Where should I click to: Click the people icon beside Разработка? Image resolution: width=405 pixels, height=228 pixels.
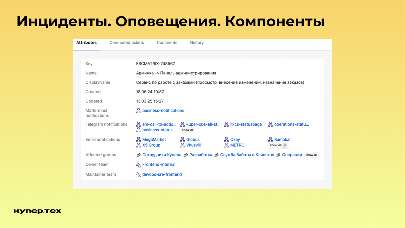tap(186, 155)
